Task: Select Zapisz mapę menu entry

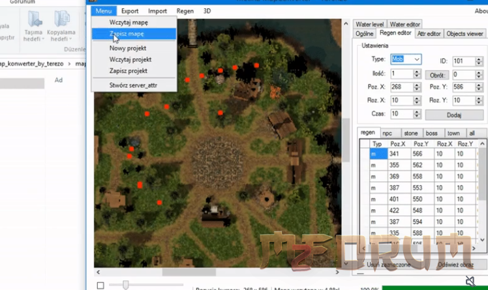Action: pos(134,34)
